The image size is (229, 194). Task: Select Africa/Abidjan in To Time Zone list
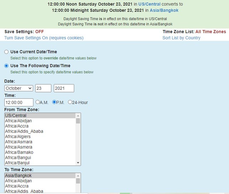tap(40, 181)
